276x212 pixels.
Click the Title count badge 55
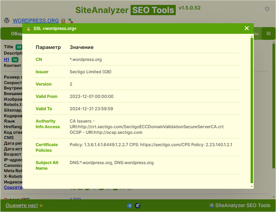click(19, 47)
